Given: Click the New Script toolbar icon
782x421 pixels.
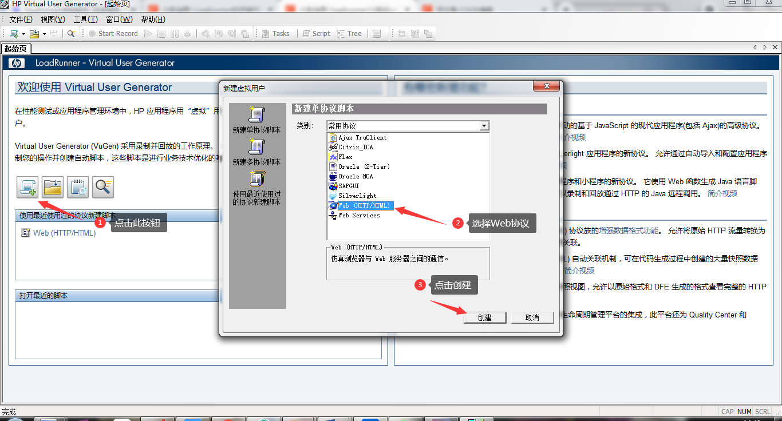Looking at the screenshot, I should [14, 34].
